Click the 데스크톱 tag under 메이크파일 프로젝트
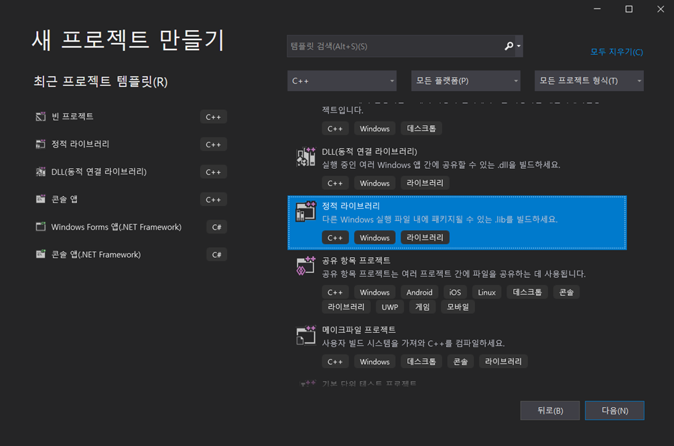The height and width of the screenshot is (446, 674). pos(421,362)
